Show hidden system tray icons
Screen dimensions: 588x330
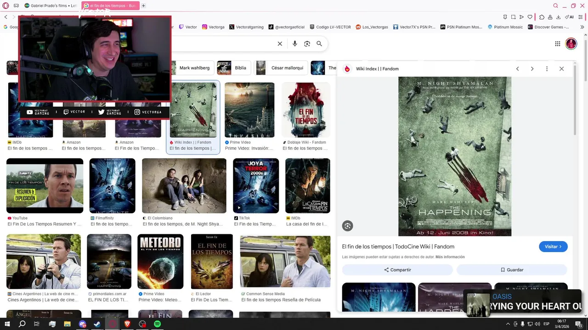[x=509, y=324]
